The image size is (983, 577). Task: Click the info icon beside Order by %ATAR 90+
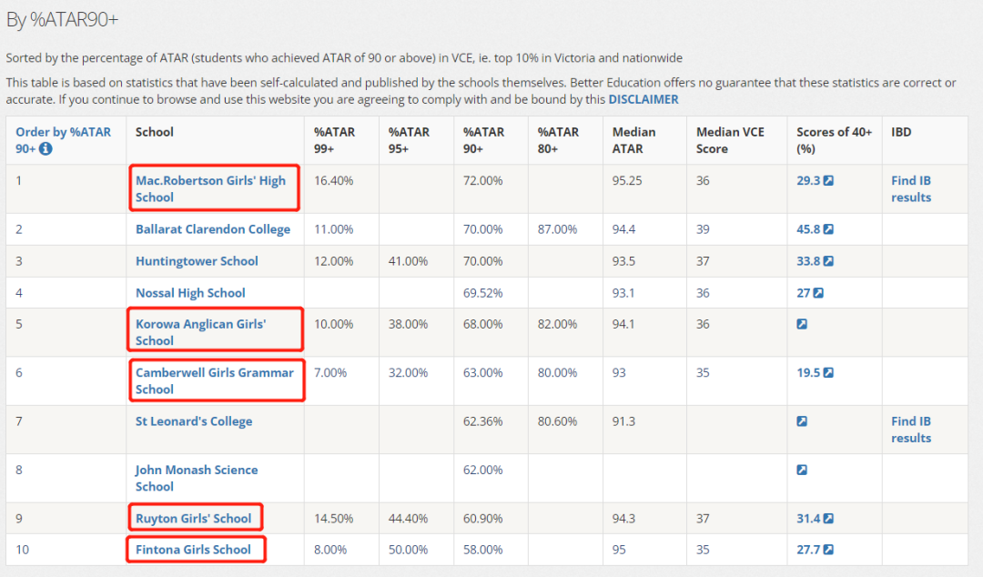tap(46, 148)
